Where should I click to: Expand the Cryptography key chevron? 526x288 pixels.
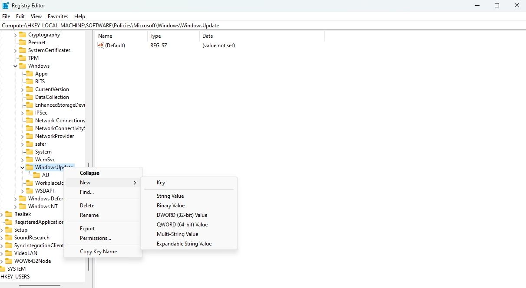[x=15, y=35]
